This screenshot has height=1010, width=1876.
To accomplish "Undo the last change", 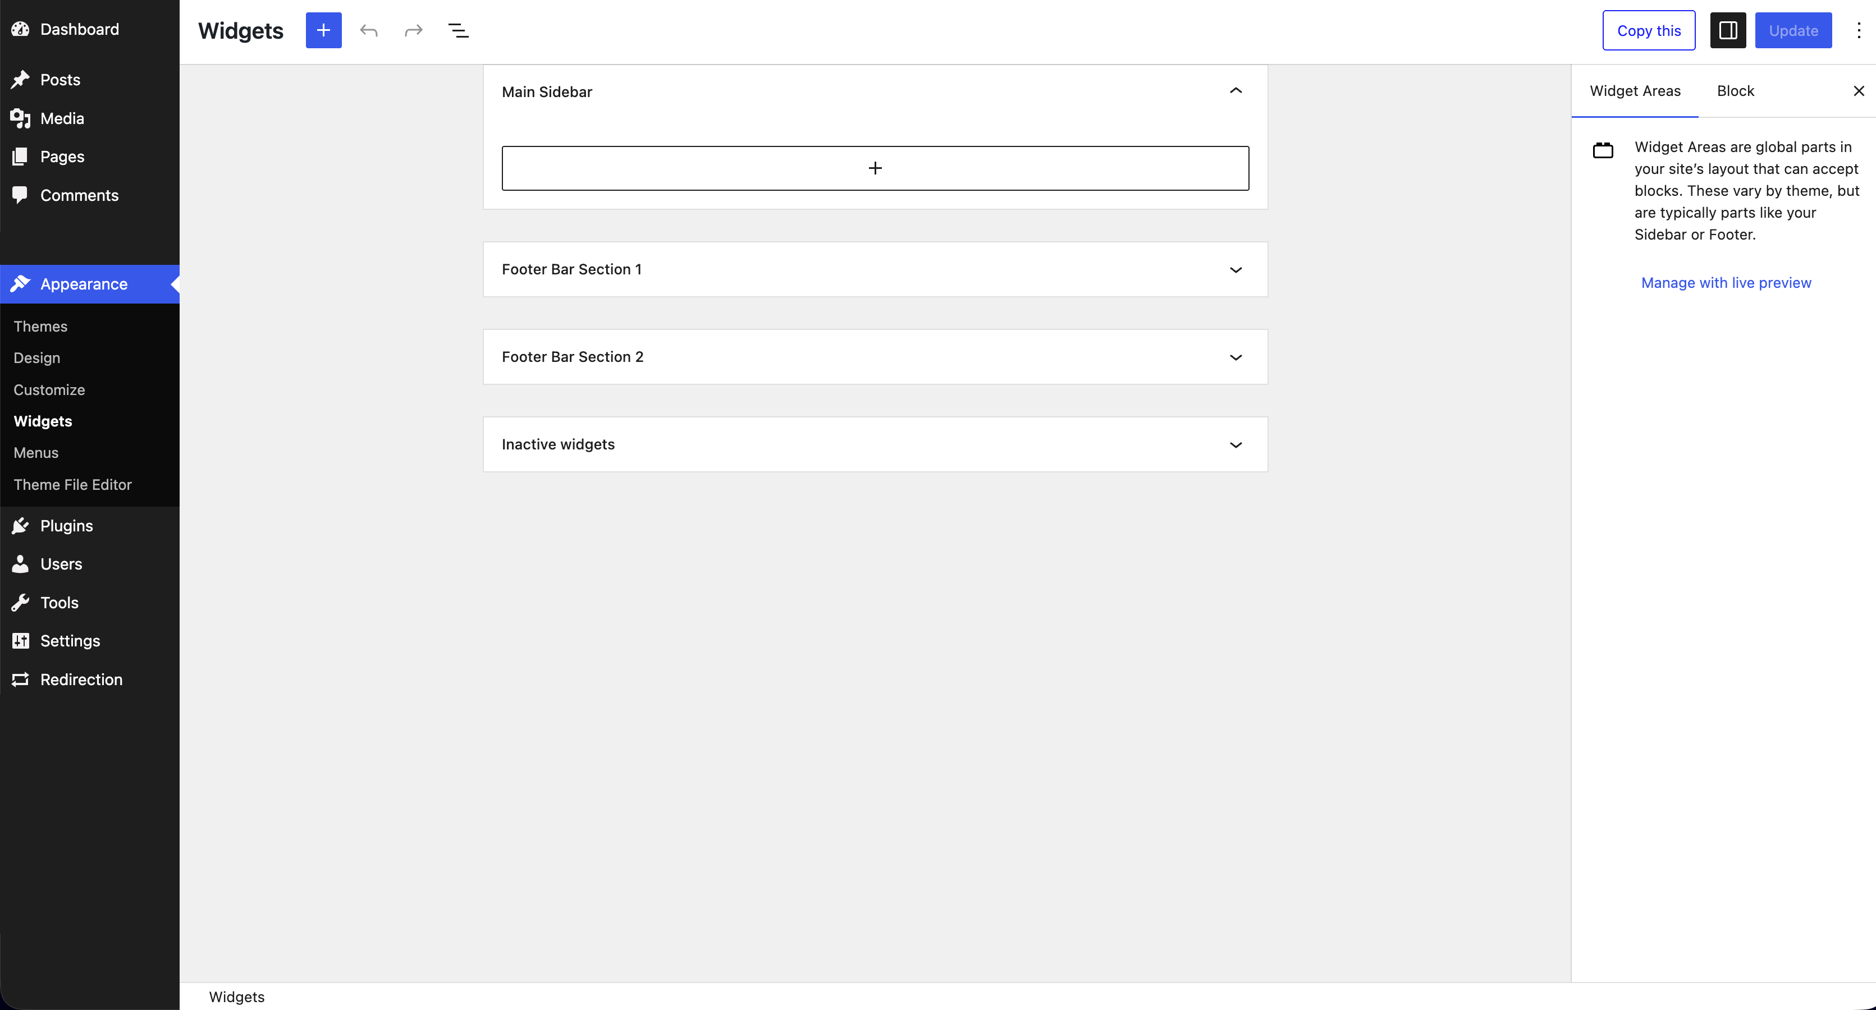I will (x=368, y=30).
